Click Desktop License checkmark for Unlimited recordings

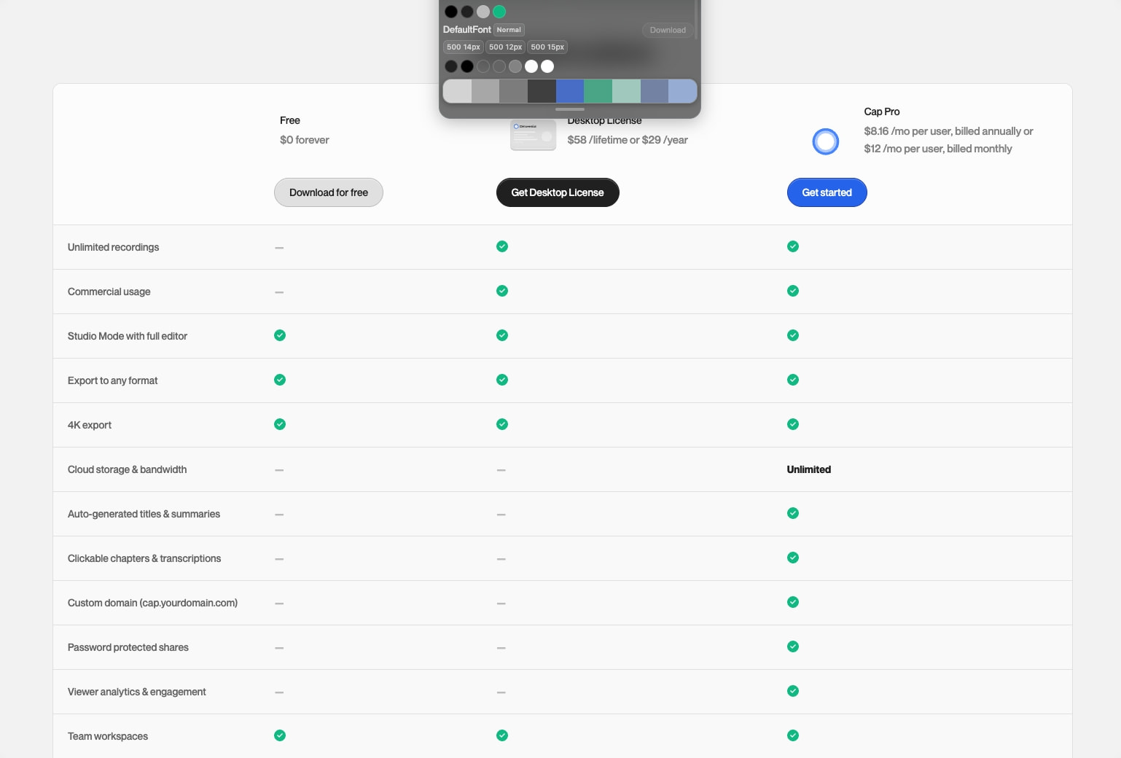pos(502,246)
